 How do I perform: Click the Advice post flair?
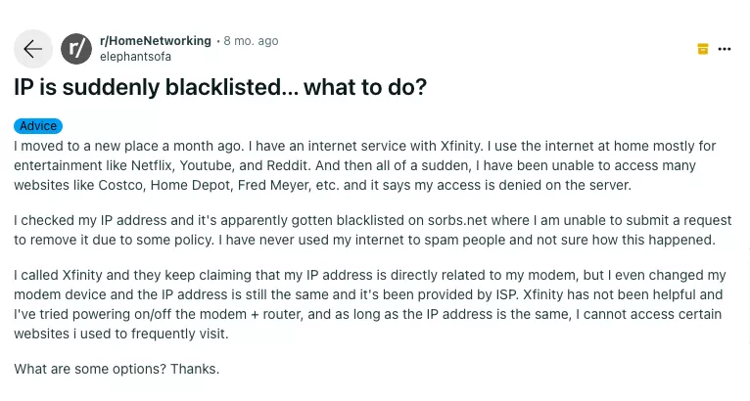[x=38, y=126]
